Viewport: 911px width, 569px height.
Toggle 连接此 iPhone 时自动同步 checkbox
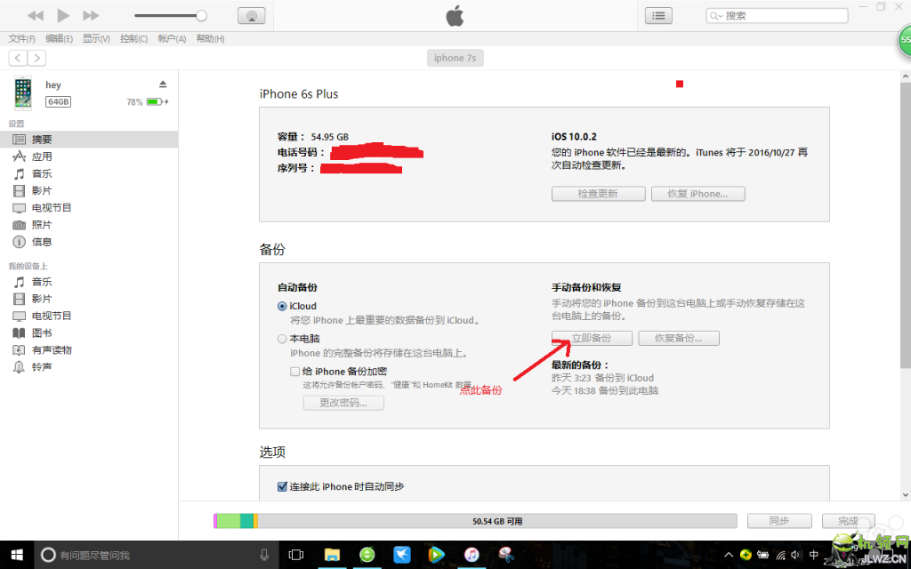point(282,486)
